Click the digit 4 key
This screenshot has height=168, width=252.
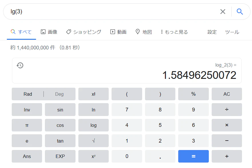(127, 125)
